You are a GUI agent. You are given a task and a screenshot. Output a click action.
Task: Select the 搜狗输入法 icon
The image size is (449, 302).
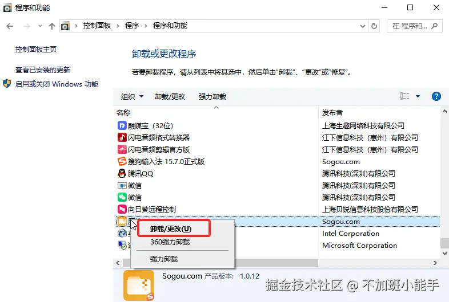(x=122, y=161)
